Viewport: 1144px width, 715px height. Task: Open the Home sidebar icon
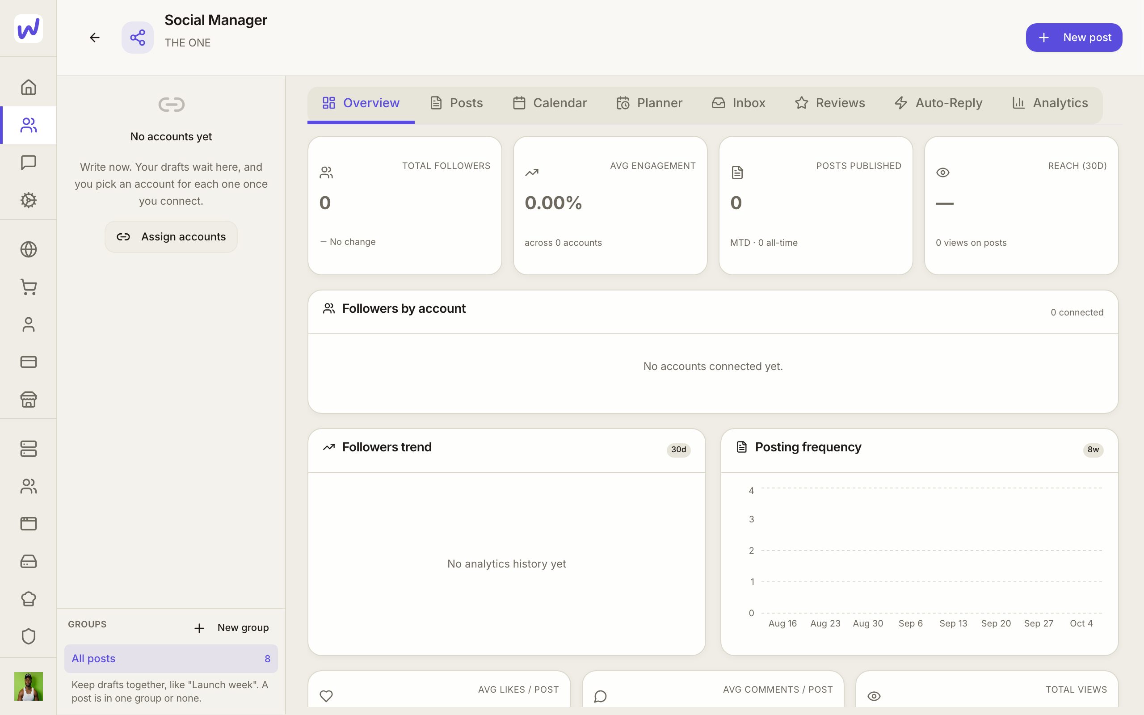point(28,88)
